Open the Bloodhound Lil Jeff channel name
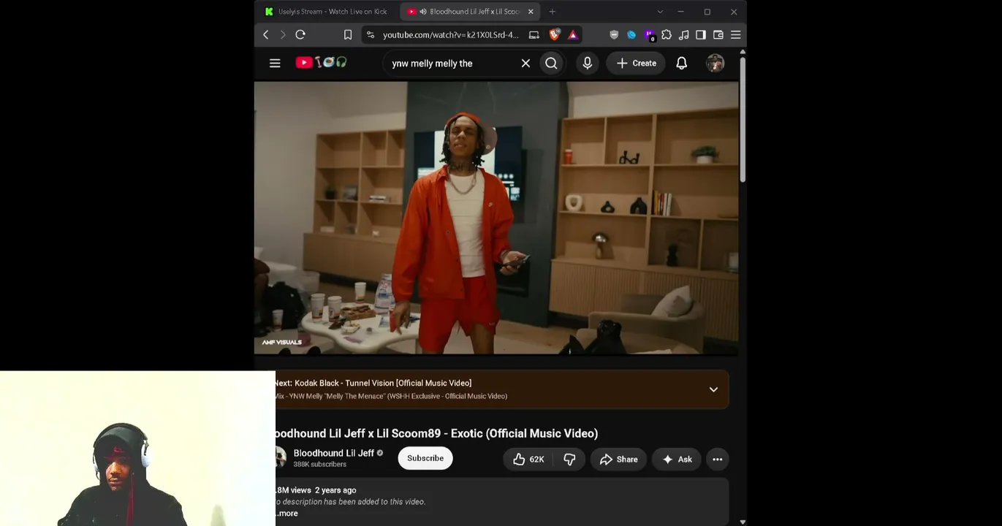Screen dimensions: 1002x526 [x=333, y=453]
